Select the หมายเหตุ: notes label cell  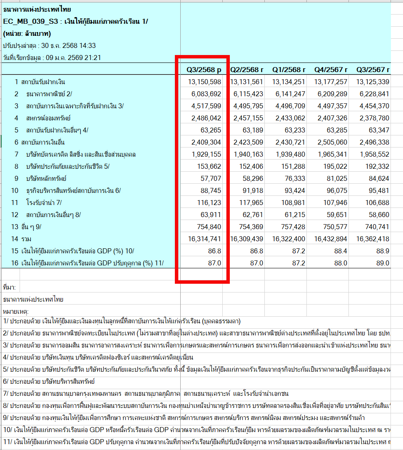(15, 311)
